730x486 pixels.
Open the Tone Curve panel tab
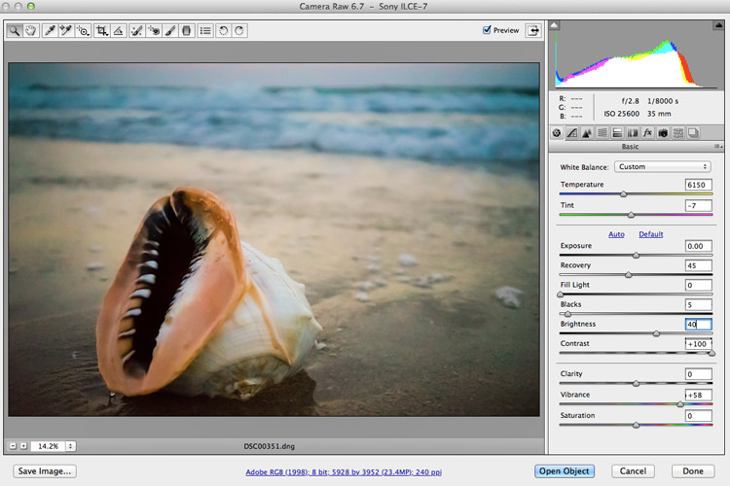point(572,133)
